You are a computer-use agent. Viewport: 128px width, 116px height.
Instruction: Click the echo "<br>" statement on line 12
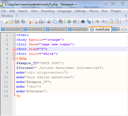tap(29, 87)
